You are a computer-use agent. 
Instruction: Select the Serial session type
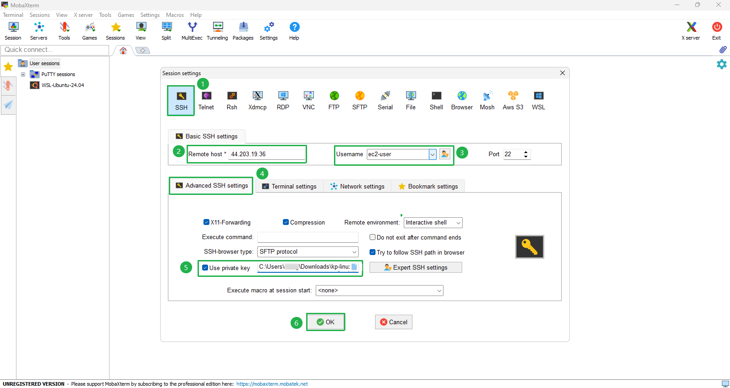click(385, 101)
